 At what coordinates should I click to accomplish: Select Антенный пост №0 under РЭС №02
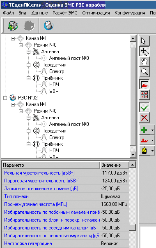pos(69,124)
